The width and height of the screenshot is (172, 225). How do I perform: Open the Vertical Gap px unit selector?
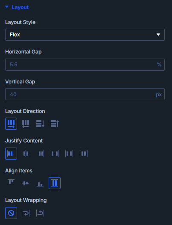pos(159,95)
